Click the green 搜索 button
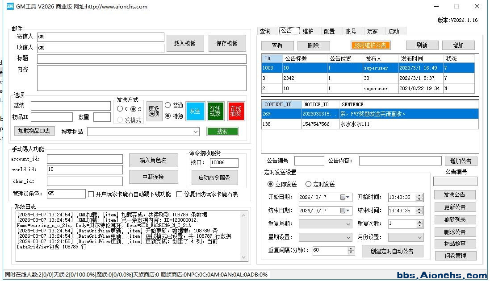 (222, 131)
